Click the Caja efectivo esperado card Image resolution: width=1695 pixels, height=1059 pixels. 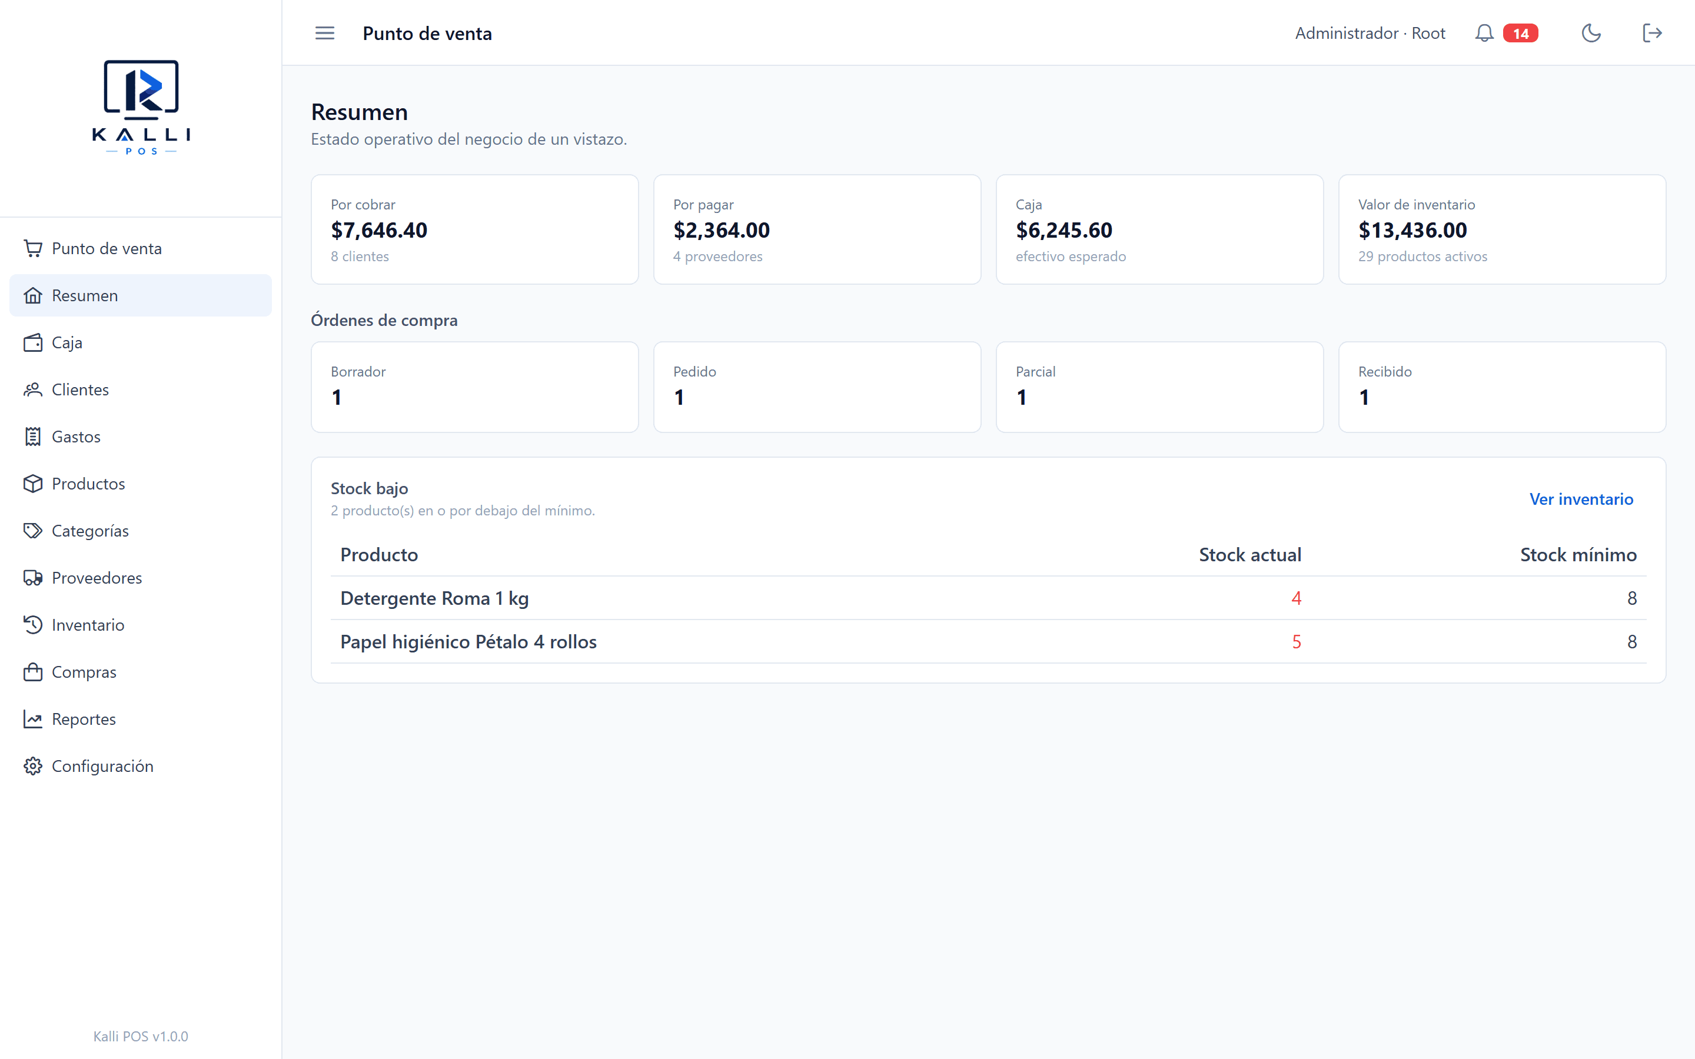(1159, 229)
